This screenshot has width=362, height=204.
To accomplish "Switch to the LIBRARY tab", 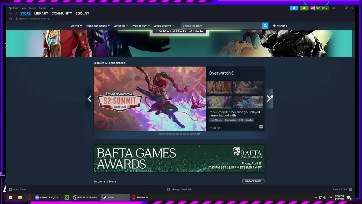I will tap(41, 13).
